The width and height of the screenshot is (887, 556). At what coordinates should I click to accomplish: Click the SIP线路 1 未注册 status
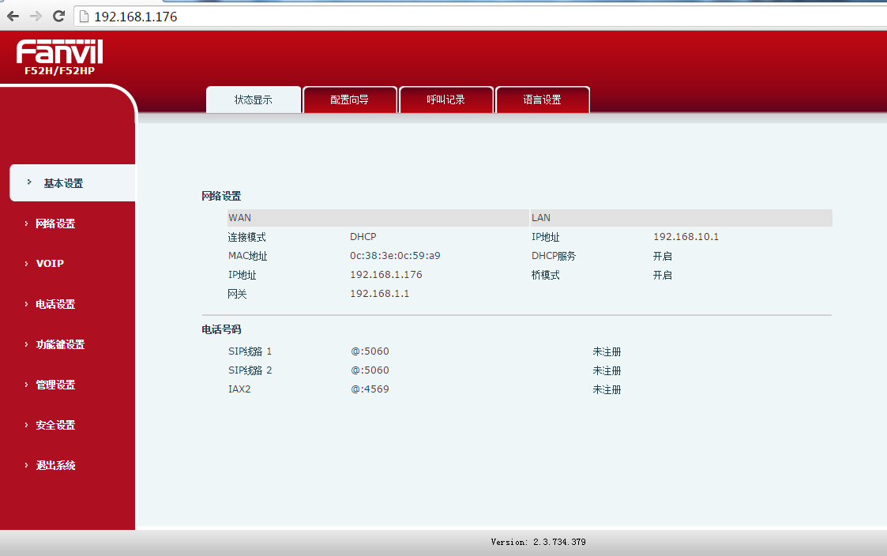click(x=607, y=351)
